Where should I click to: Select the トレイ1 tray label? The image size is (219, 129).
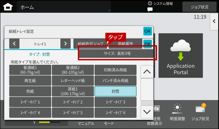click(x=40, y=44)
